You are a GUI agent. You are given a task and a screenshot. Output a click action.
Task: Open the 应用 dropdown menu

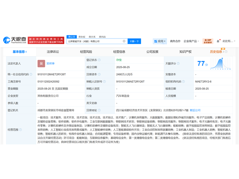[160, 41]
